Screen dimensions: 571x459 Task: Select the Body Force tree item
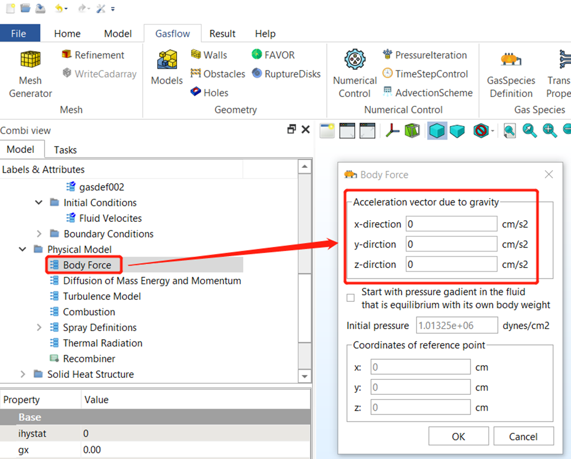pyautogui.click(x=87, y=265)
